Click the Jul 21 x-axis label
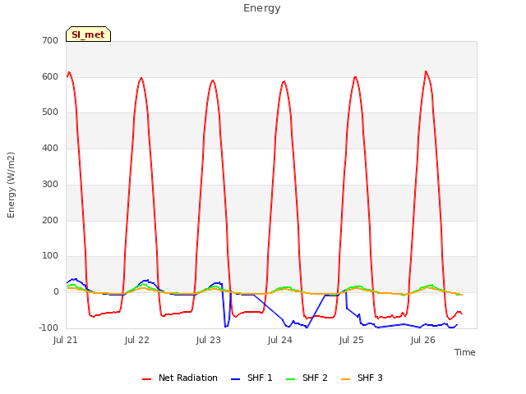 (x=66, y=340)
